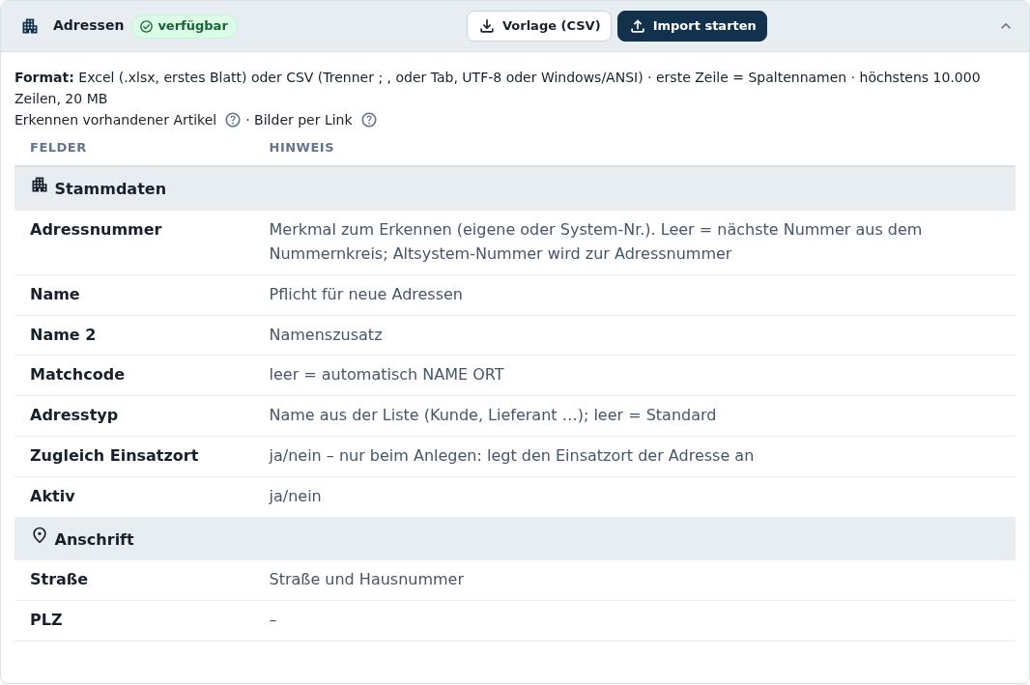Click the PLZ field label
Image resolution: width=1030 pixels, height=685 pixels.
46,620
